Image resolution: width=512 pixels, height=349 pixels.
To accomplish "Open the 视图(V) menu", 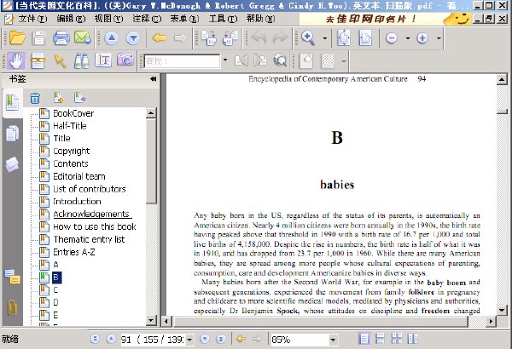I will [108, 19].
